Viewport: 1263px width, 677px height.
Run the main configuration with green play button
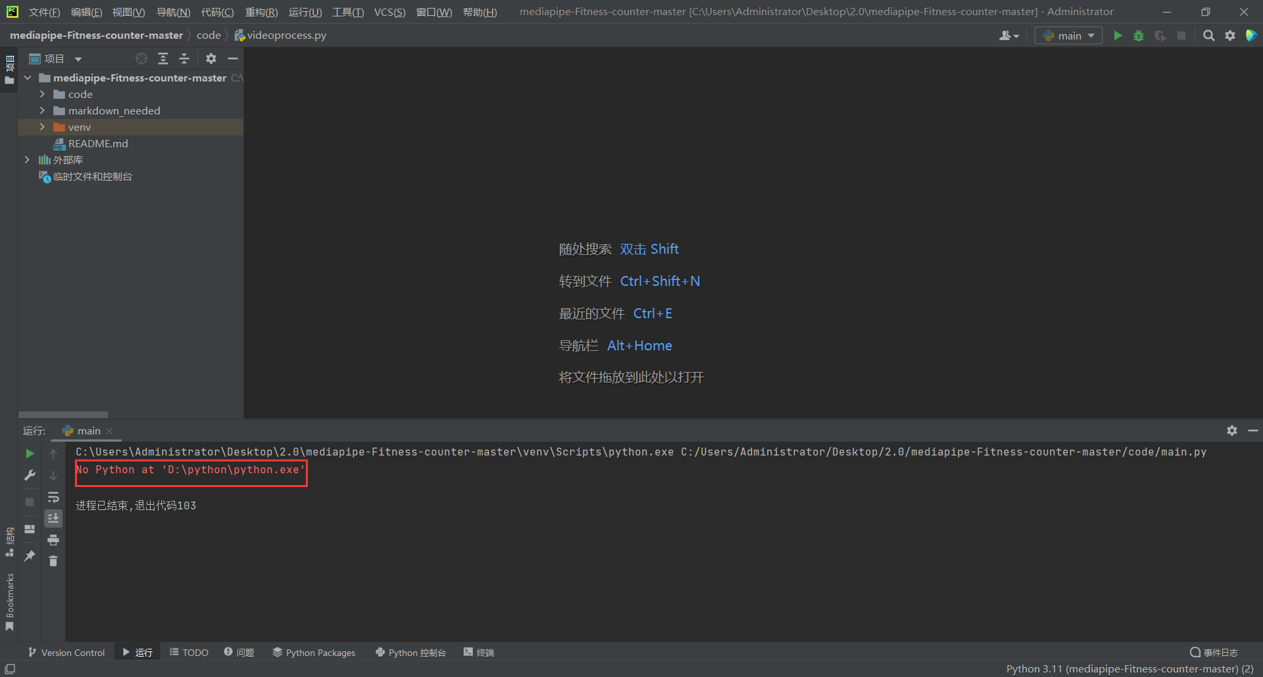click(1118, 35)
